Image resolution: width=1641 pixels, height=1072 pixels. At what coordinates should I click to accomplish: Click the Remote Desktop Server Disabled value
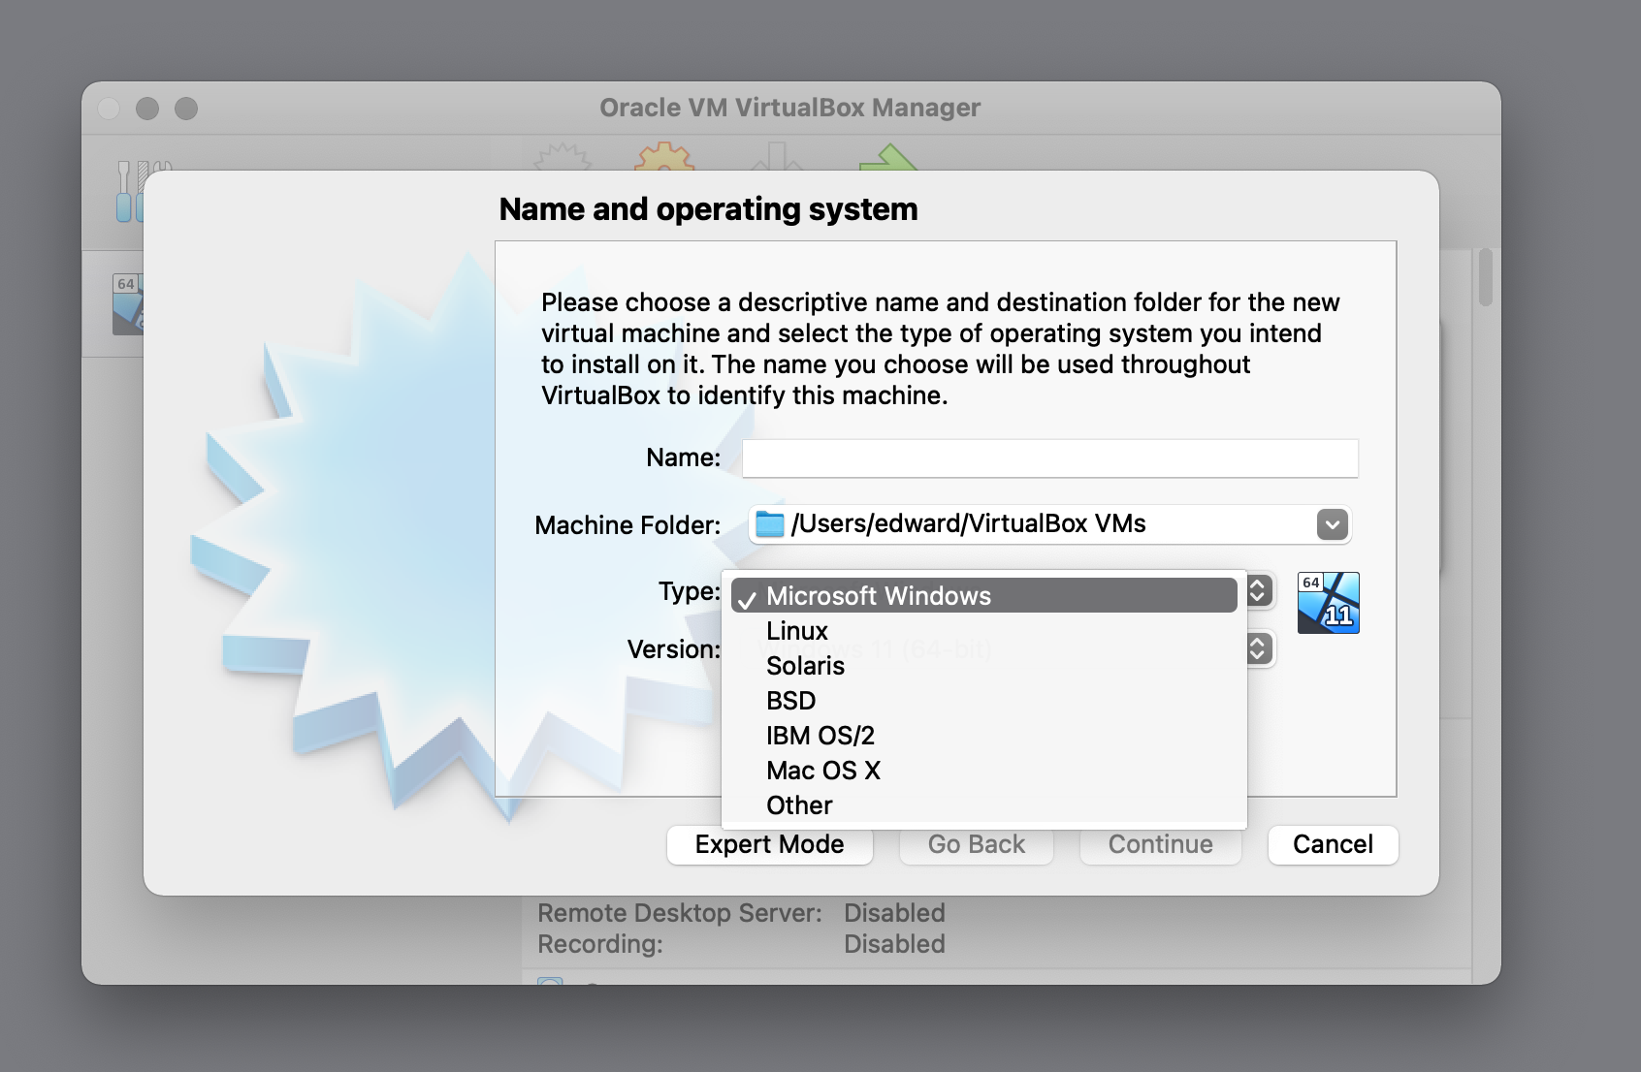(x=894, y=913)
